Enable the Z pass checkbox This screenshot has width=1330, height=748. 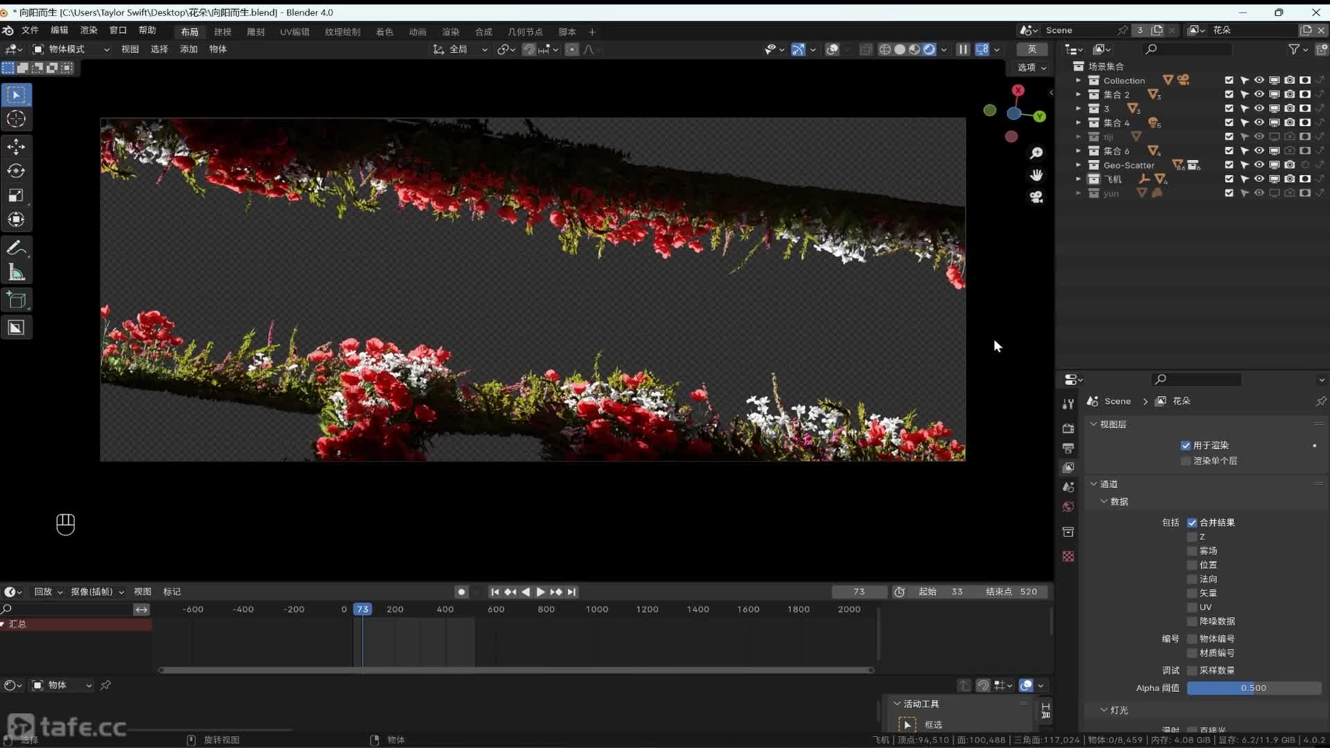[x=1192, y=537]
